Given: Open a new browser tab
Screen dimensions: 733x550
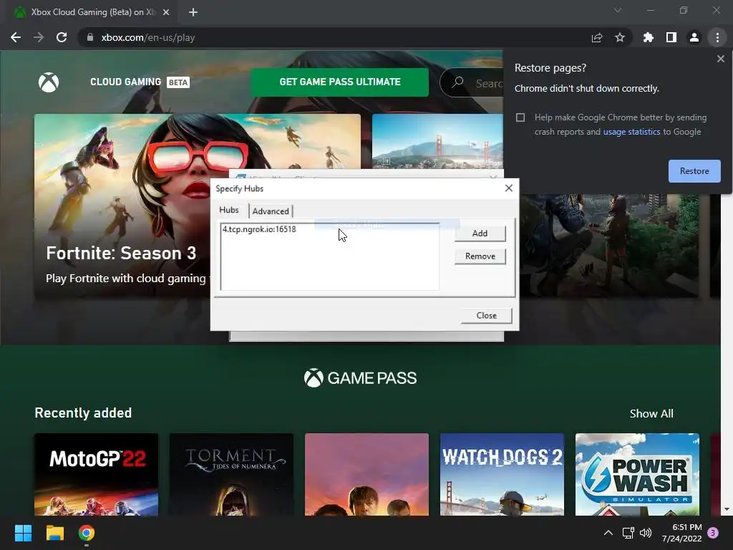Looking at the screenshot, I should pyautogui.click(x=193, y=12).
